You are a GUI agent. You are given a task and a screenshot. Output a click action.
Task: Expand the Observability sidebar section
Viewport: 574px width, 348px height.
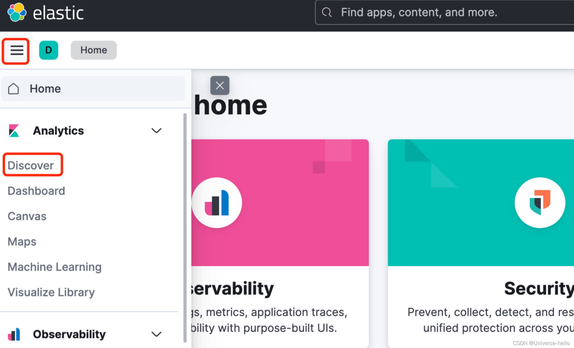click(156, 334)
